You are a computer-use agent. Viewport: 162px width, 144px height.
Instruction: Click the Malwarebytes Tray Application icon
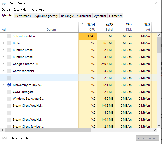click(9, 85)
